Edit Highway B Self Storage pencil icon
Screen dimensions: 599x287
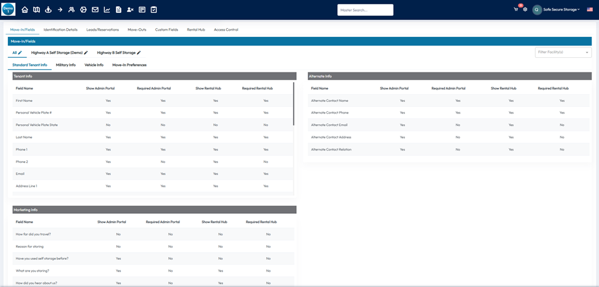click(x=139, y=53)
